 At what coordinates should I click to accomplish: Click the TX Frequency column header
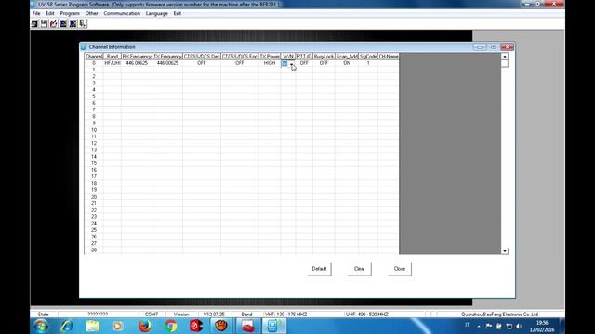(x=167, y=56)
